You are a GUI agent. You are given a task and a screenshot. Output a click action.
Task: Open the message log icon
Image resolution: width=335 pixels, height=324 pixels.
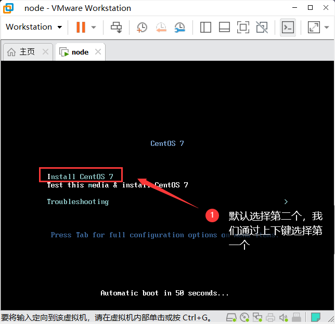pos(315,317)
